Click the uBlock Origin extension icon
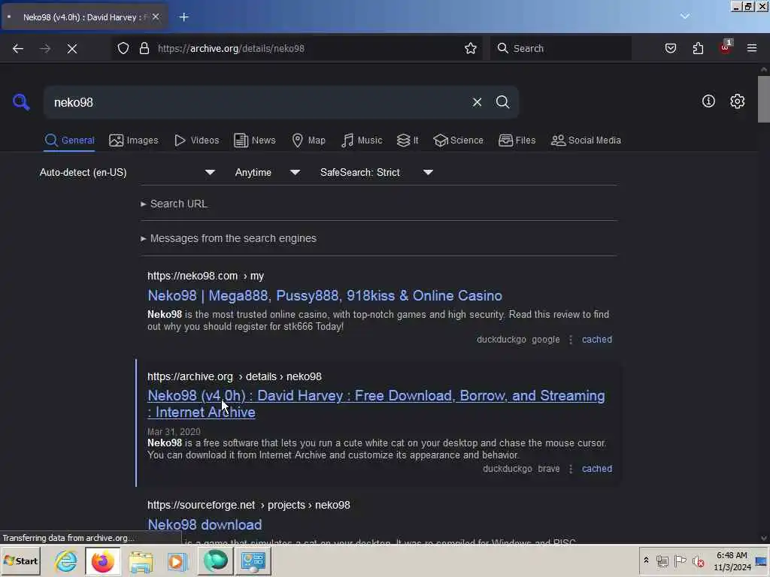 [x=726, y=47]
